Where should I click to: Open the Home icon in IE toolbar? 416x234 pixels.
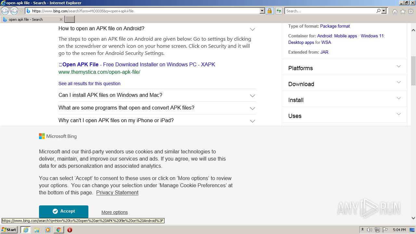coord(395,11)
